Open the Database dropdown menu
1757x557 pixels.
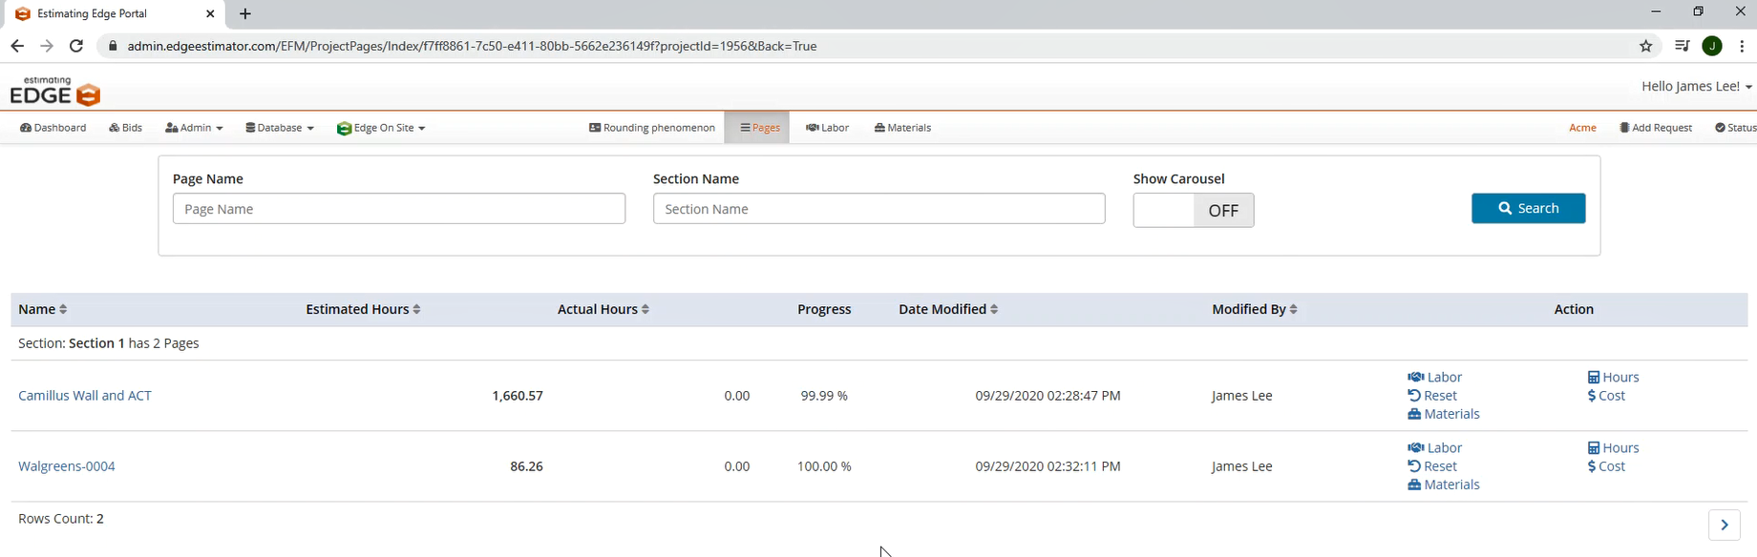(279, 128)
